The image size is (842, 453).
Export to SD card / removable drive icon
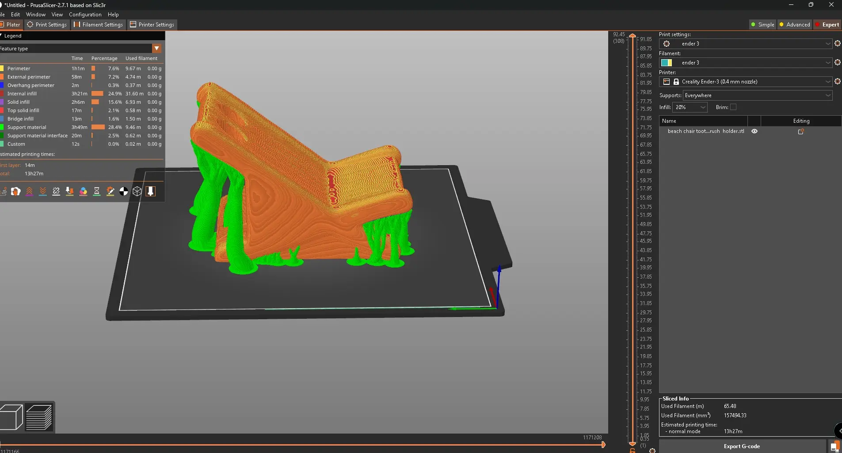pyautogui.click(x=834, y=446)
